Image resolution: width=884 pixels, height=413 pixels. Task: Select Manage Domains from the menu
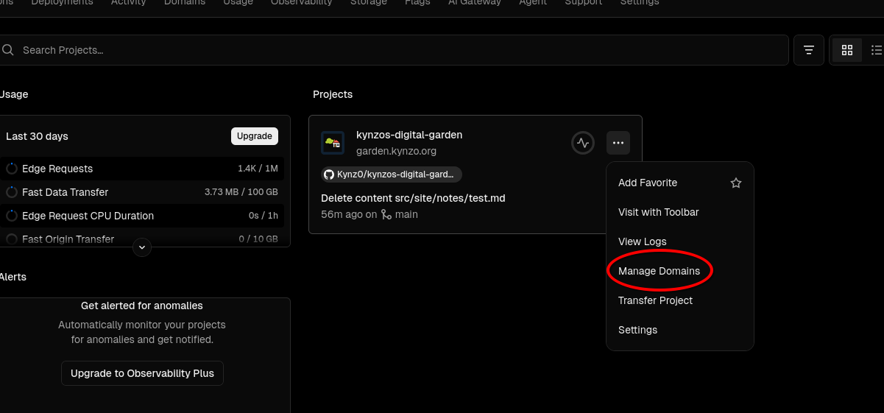[x=659, y=271]
